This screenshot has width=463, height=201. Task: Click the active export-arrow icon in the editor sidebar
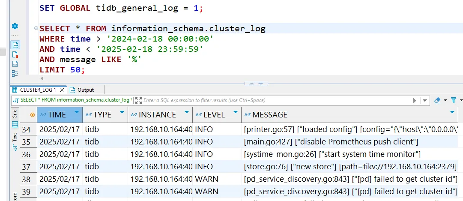tap(15, 45)
